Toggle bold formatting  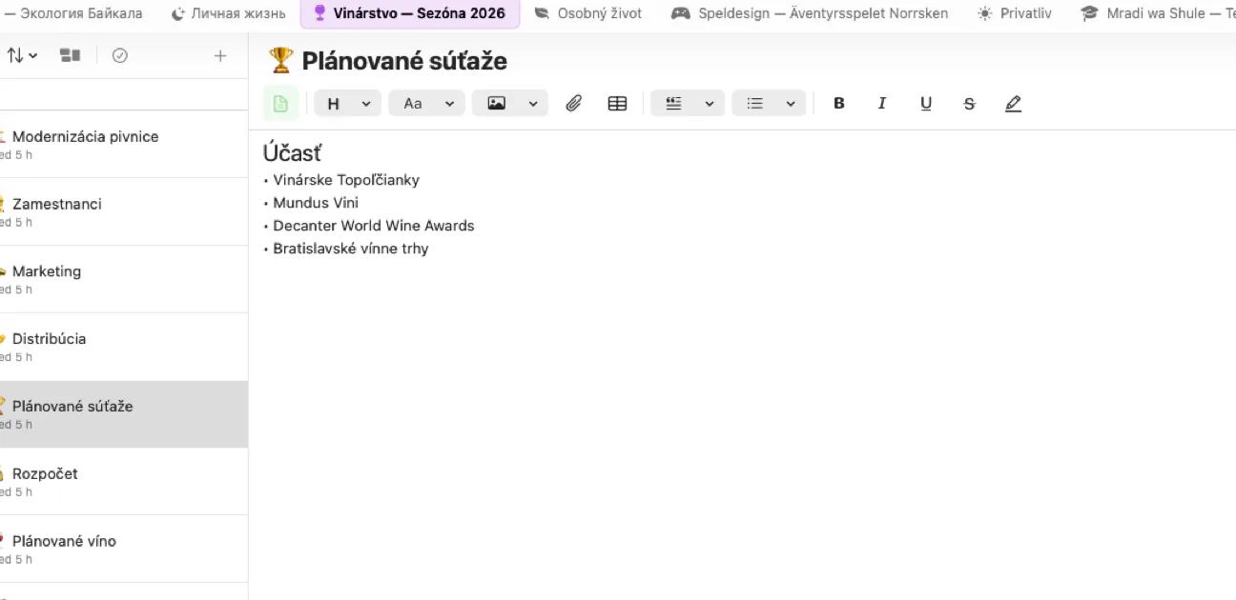(839, 104)
